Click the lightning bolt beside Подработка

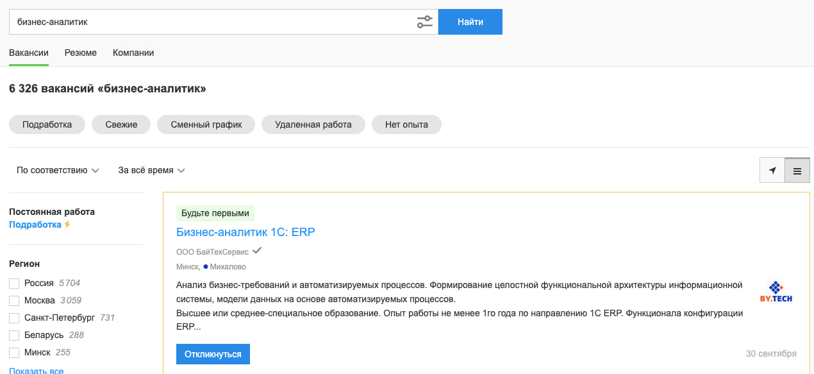pyautogui.click(x=66, y=225)
